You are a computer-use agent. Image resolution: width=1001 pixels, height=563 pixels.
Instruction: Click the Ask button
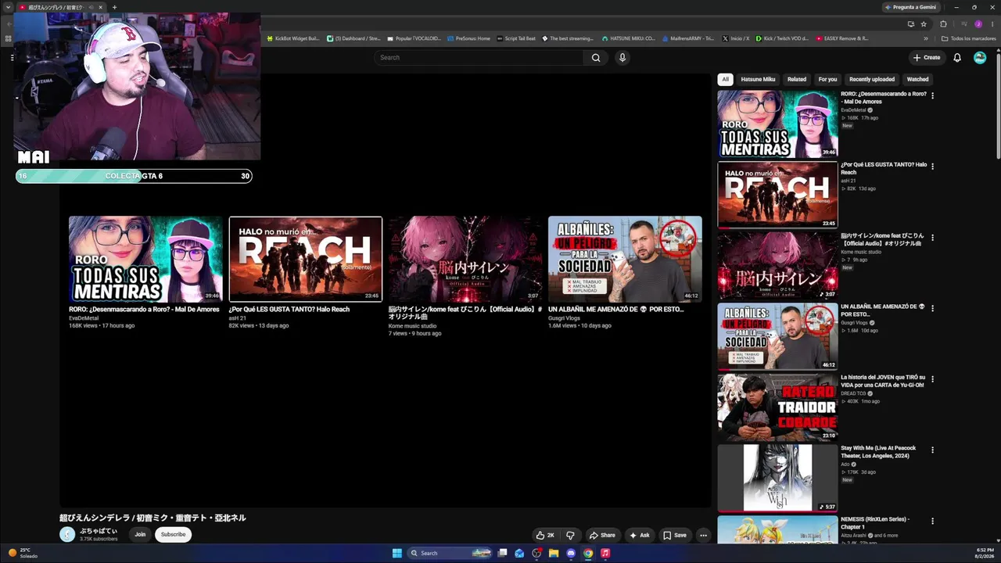point(639,535)
